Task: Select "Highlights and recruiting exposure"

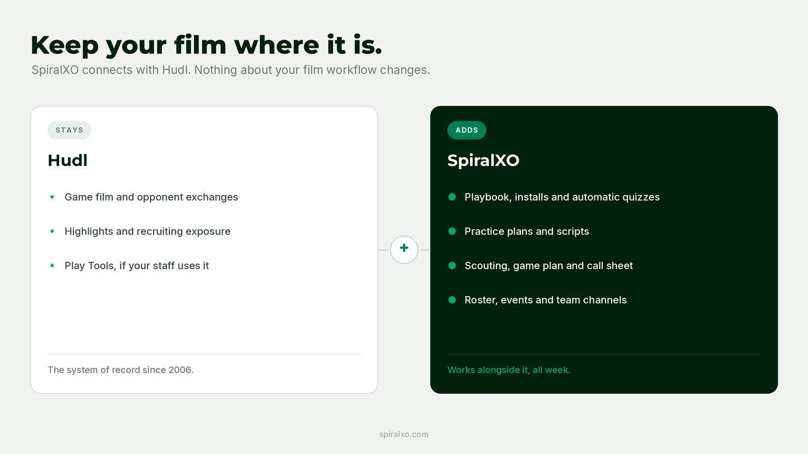Action: (x=147, y=232)
